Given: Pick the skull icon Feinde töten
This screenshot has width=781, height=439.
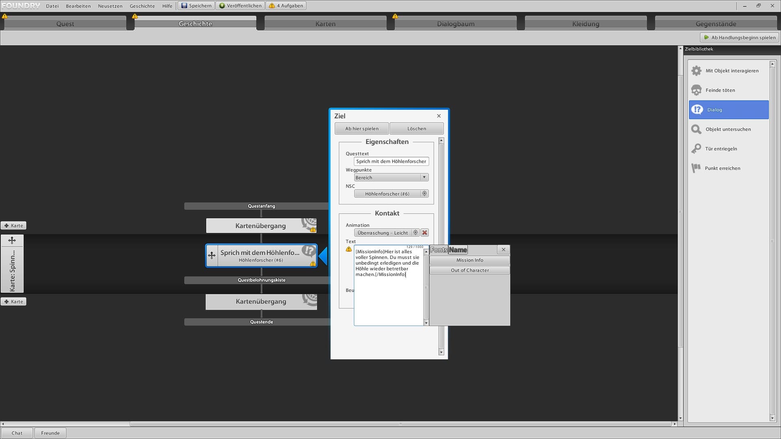Looking at the screenshot, I should (696, 90).
